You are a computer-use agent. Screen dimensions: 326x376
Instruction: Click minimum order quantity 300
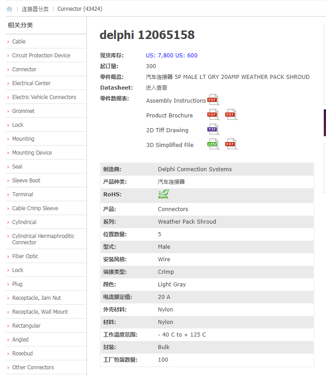pos(150,66)
